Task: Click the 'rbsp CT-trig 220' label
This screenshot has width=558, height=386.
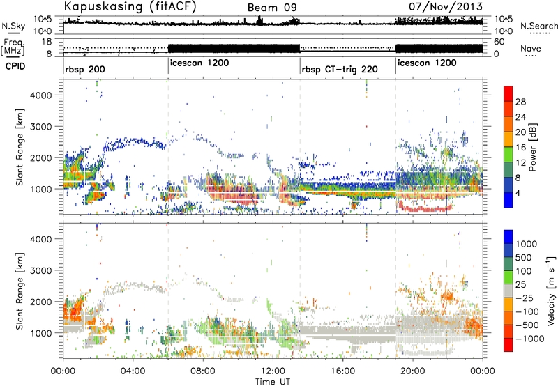Action: [x=340, y=69]
